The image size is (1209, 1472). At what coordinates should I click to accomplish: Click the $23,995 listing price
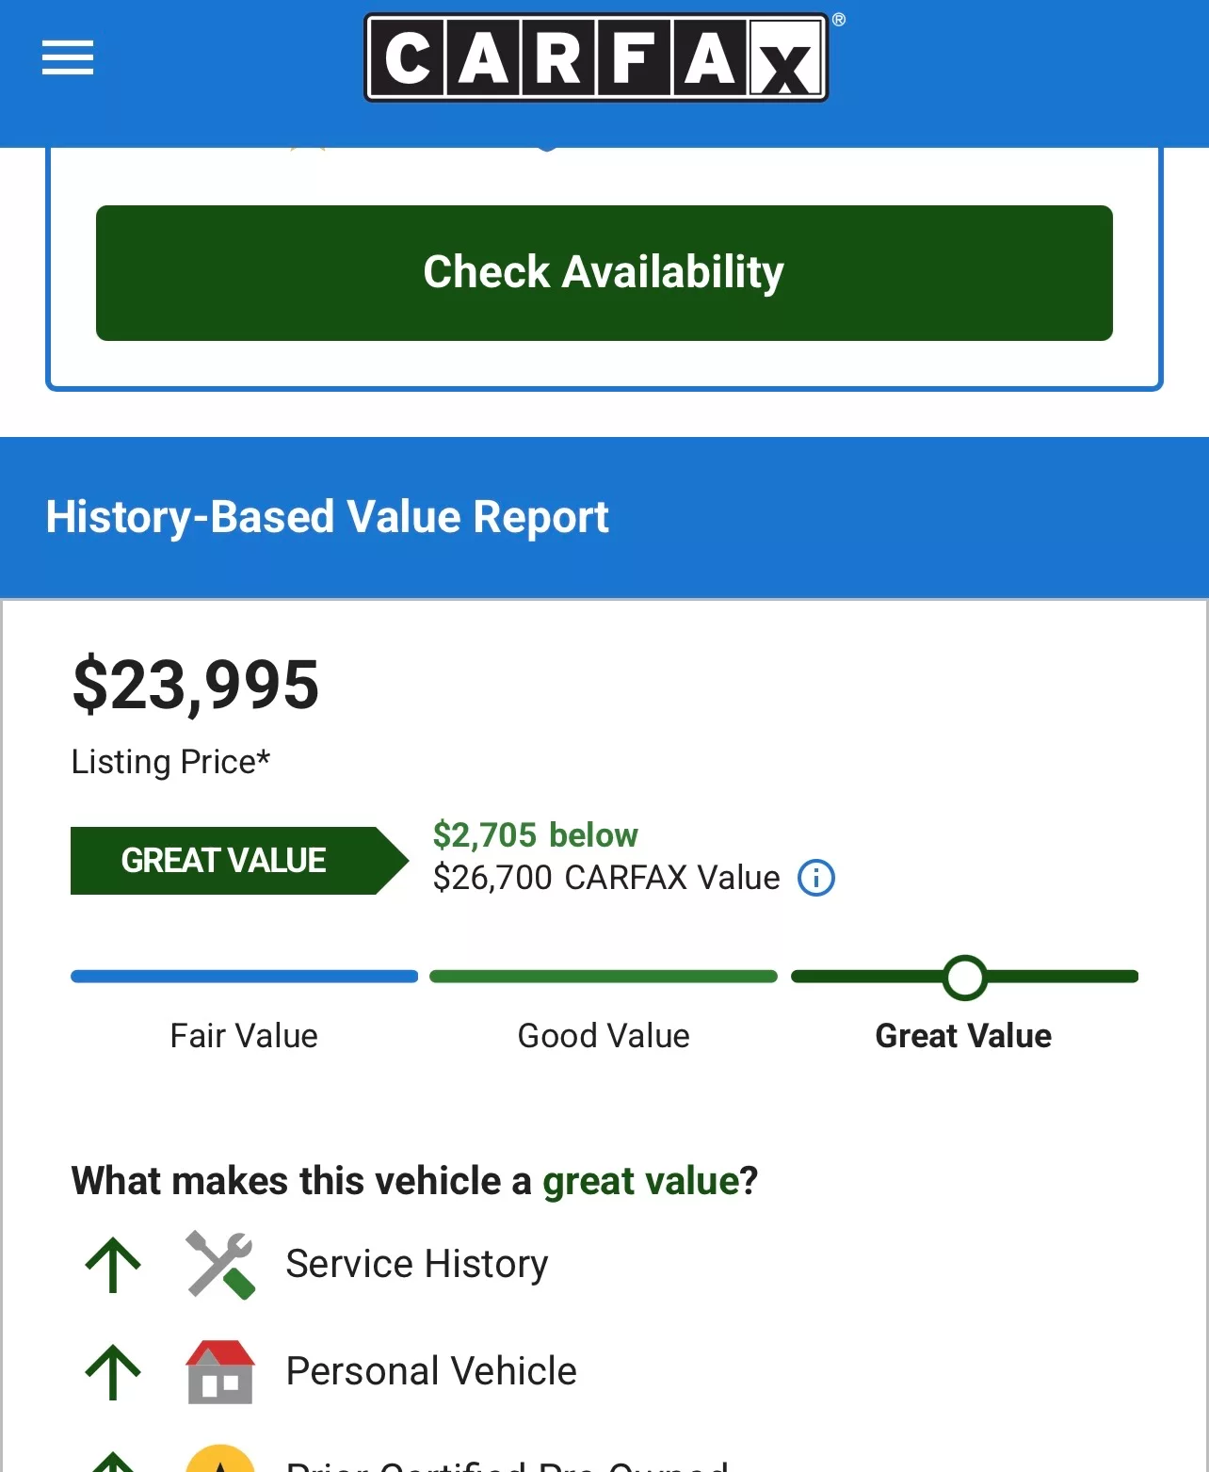point(196,686)
